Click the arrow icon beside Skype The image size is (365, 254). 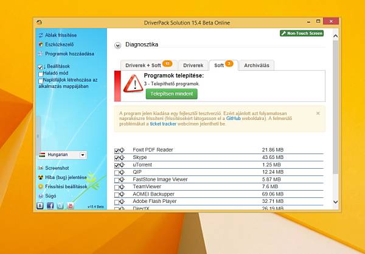(122, 158)
